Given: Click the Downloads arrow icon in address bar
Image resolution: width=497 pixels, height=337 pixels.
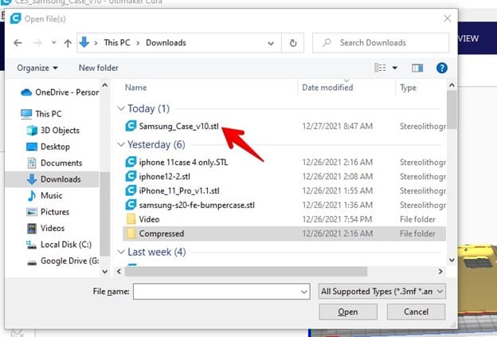Looking at the screenshot, I should (x=84, y=42).
